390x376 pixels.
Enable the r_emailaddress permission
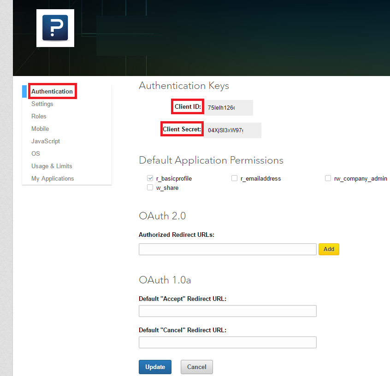[x=234, y=178]
